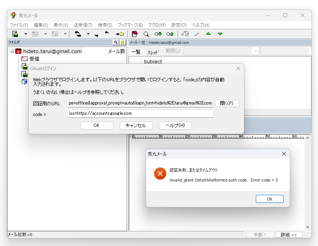Click OK on the authentication error dialog
Viewport: 318px width, 246px height.
click(270, 199)
